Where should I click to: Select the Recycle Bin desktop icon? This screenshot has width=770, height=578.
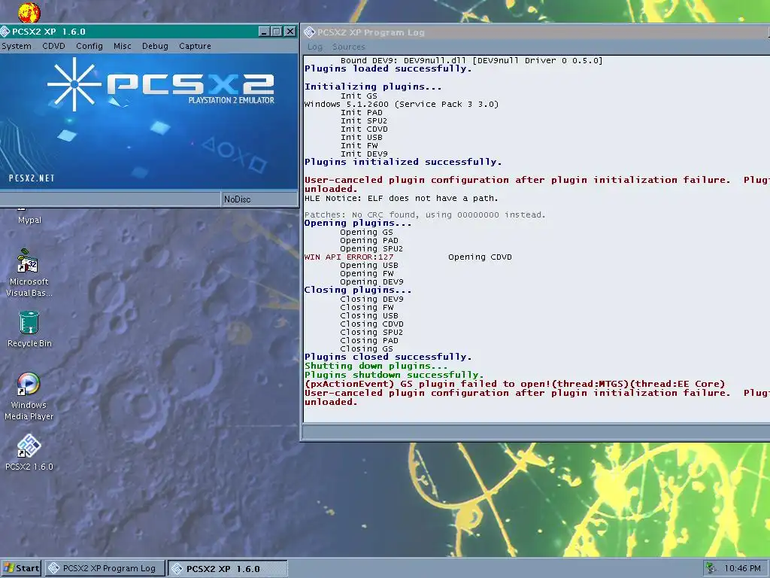[29, 329]
